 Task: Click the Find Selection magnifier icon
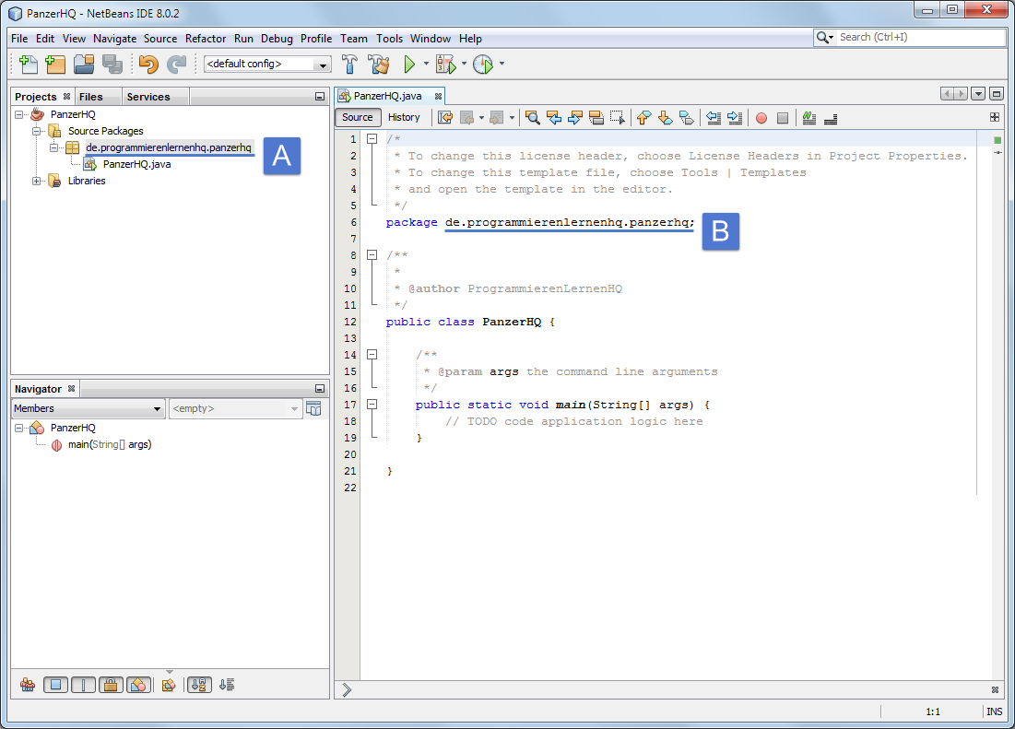point(532,118)
